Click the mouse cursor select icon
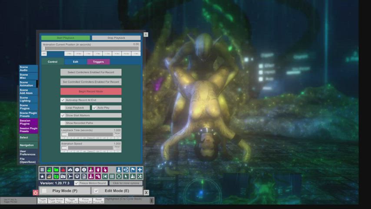This screenshot has height=209, width=371. 126,176
